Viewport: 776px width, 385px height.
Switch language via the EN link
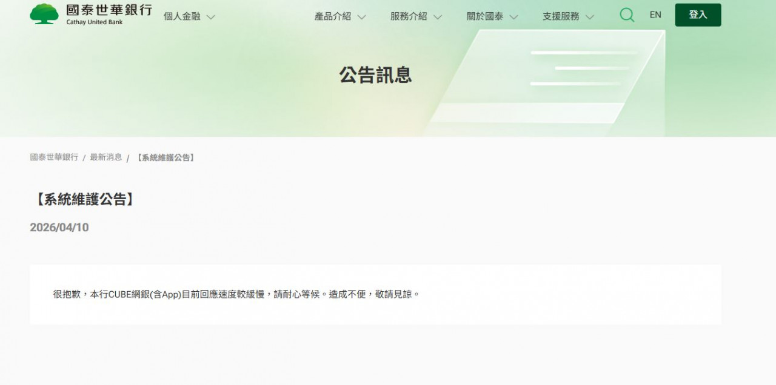655,15
